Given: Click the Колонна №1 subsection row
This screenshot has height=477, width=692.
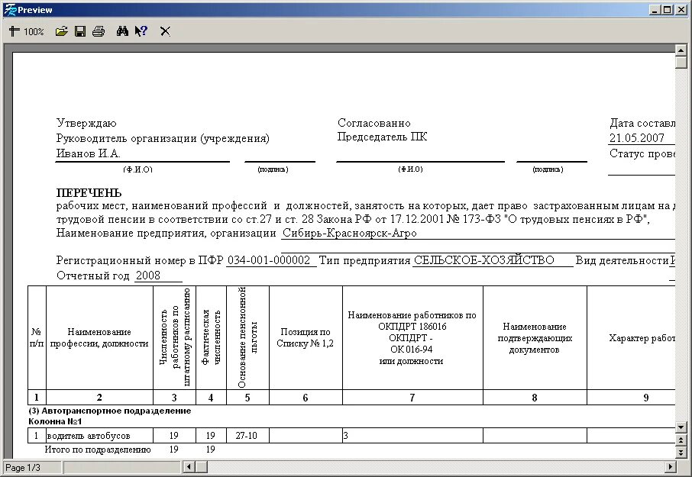Looking at the screenshot, I should [x=55, y=421].
